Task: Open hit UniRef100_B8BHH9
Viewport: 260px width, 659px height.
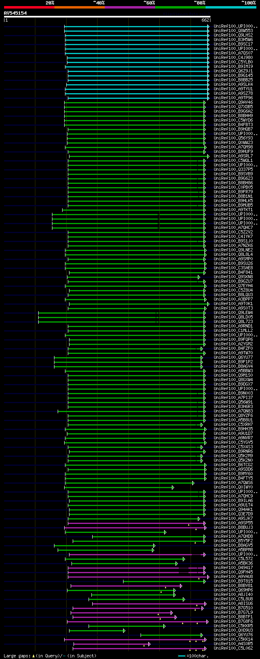Action: coord(233,116)
